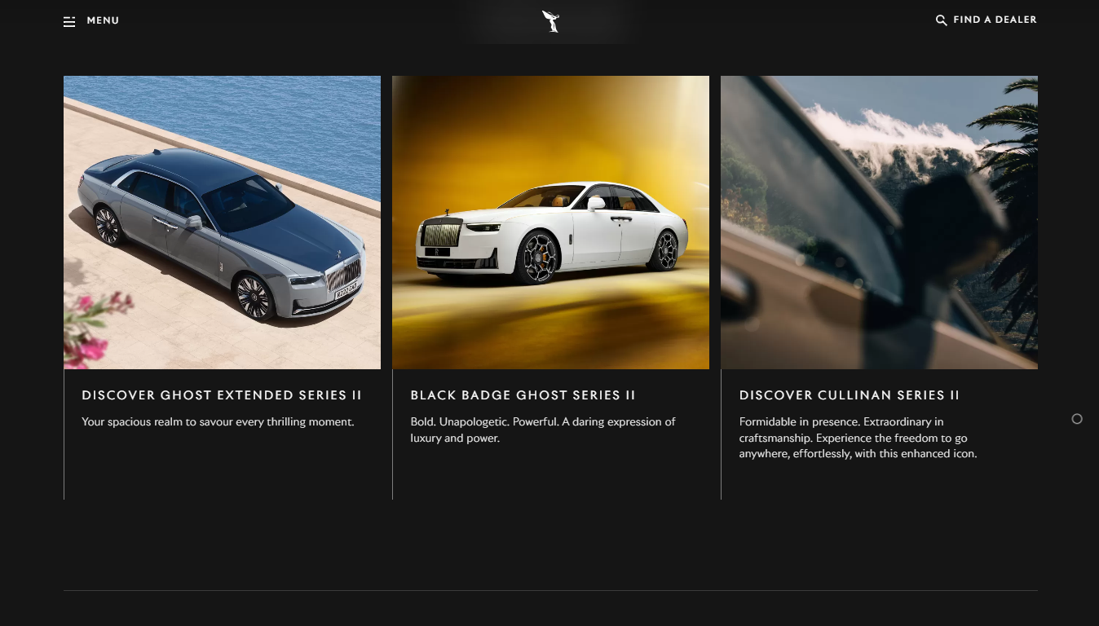Click the grille of the white Ghost
The width and height of the screenshot is (1099, 626).
[441, 235]
